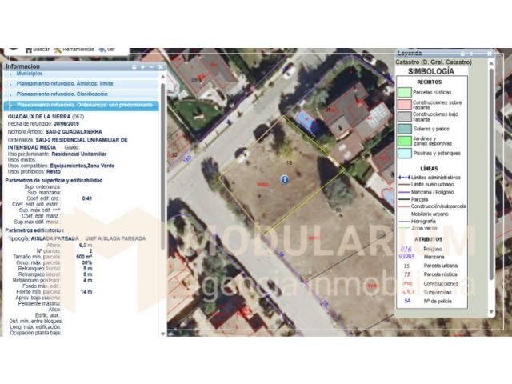The image size is (512, 384).
Task: Click the SAU-2 GUADALXIERRA ámbito name
Action: coord(74,131)
